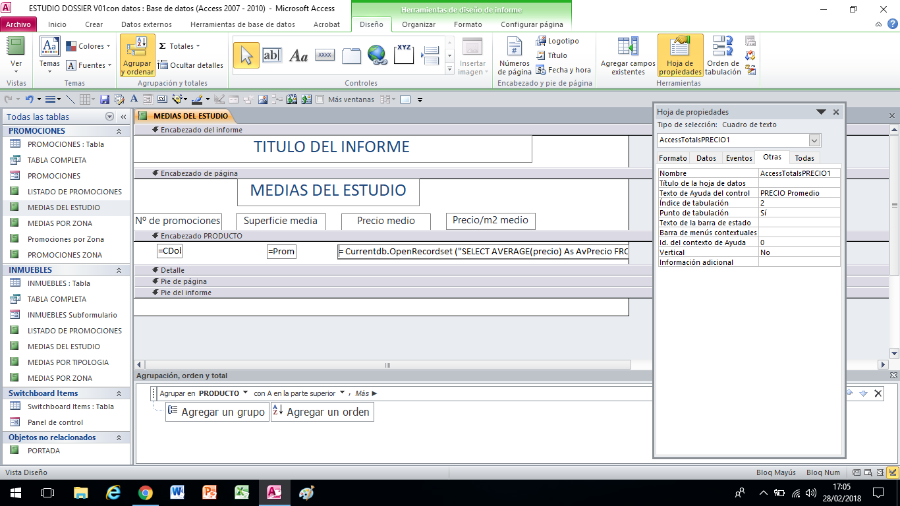
Task: Open Chrome from the Windows taskbar
Action: click(x=146, y=492)
